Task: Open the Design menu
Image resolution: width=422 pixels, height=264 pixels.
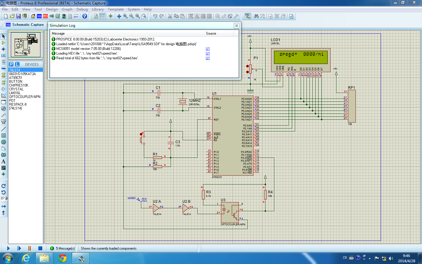Action: click(52, 9)
